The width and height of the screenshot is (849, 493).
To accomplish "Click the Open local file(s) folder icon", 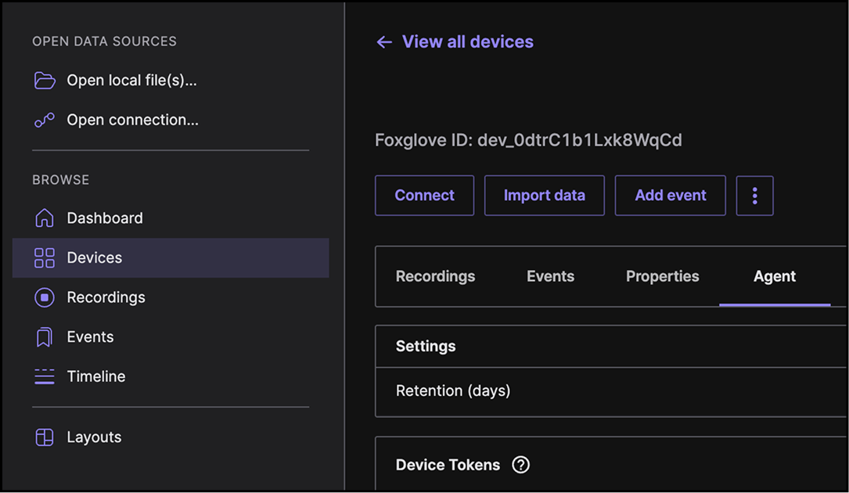I will pos(45,81).
